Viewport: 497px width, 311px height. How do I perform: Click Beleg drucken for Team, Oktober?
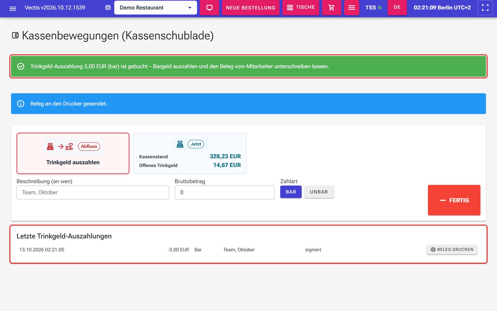[x=452, y=250]
